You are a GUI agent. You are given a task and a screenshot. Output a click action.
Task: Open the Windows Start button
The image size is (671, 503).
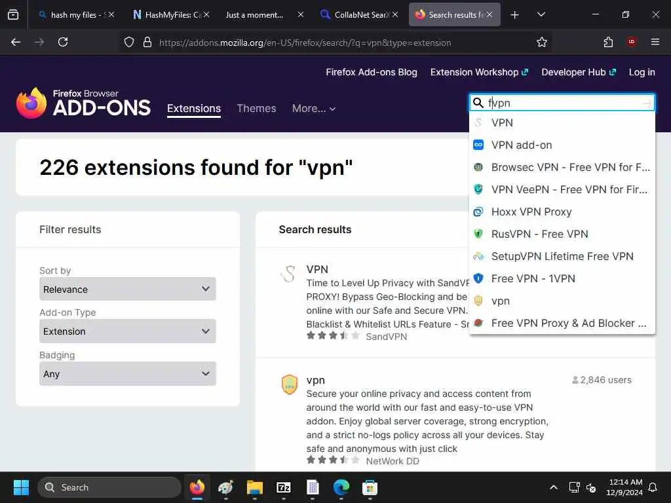click(21, 487)
